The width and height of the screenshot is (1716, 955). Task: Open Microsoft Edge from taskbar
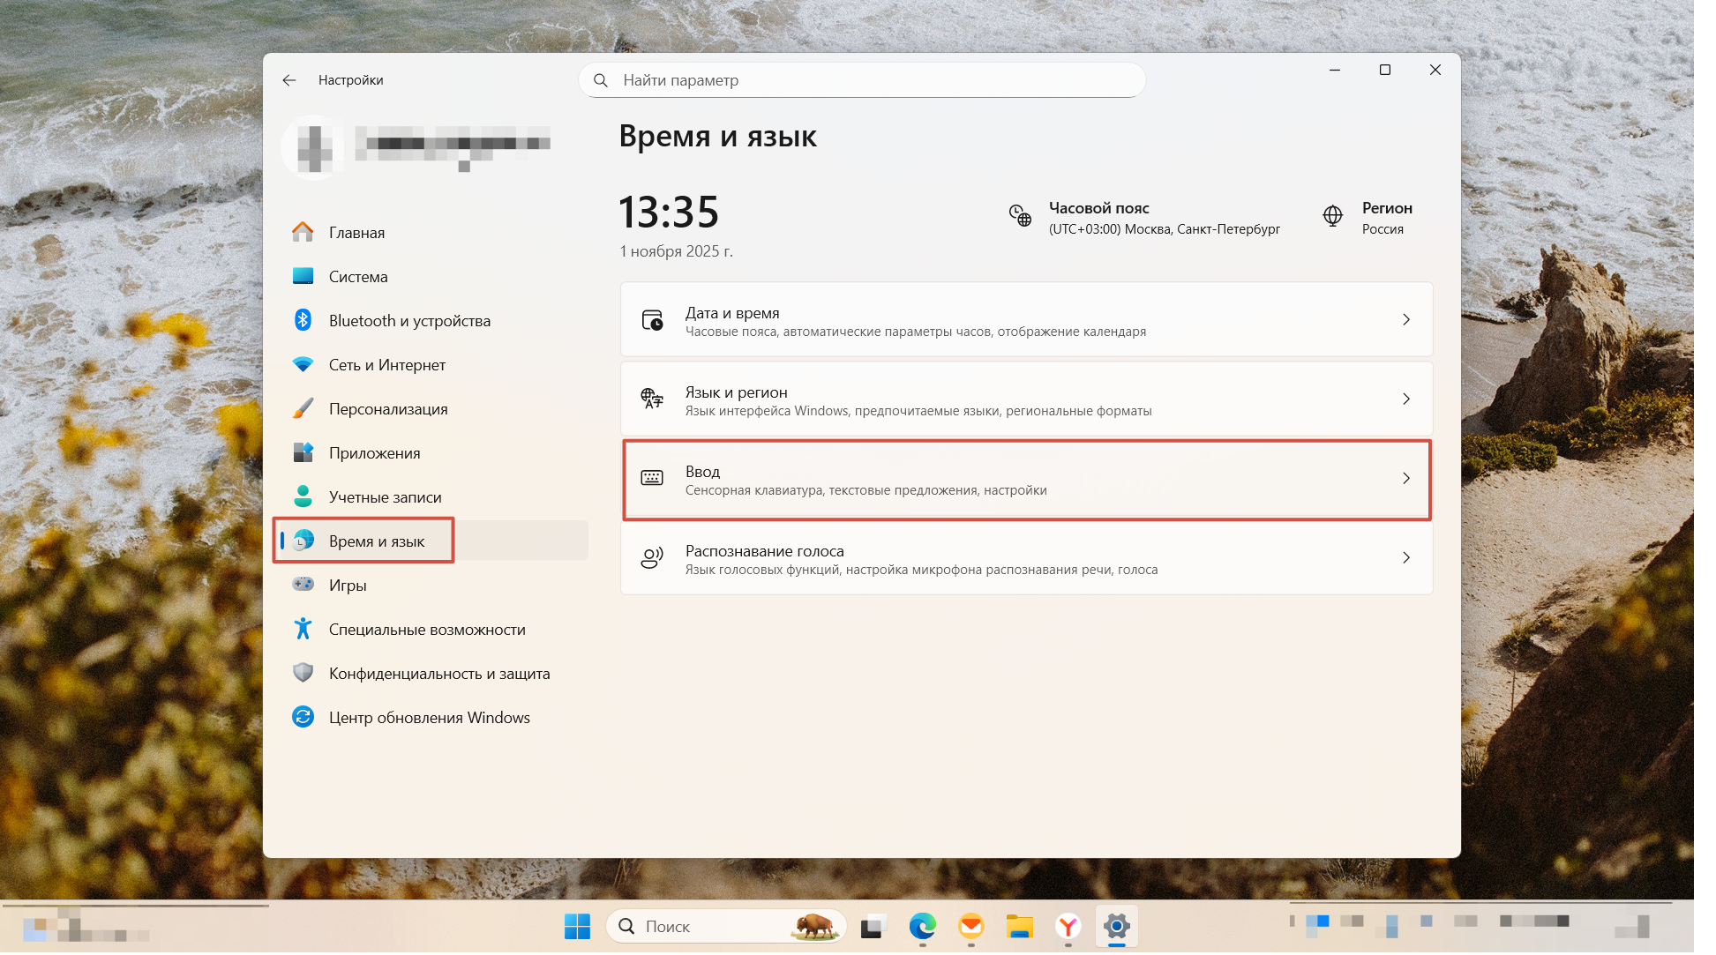click(922, 926)
